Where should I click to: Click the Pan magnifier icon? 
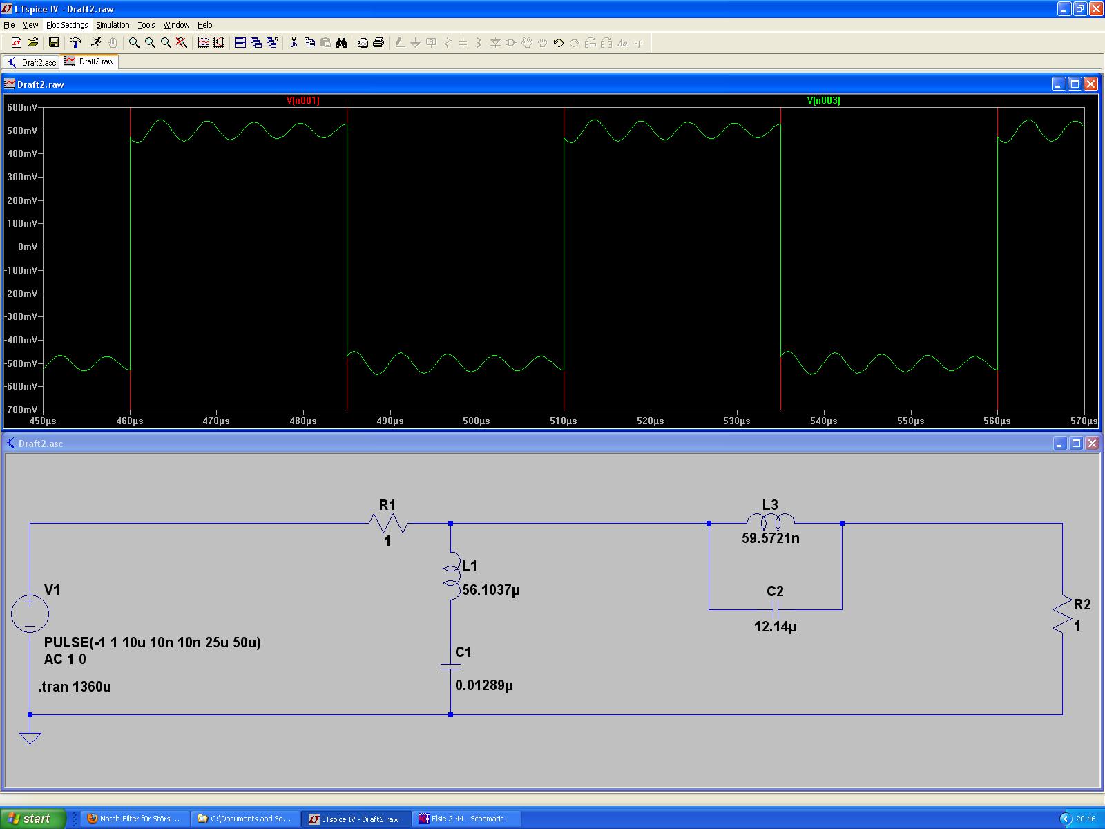click(x=150, y=43)
